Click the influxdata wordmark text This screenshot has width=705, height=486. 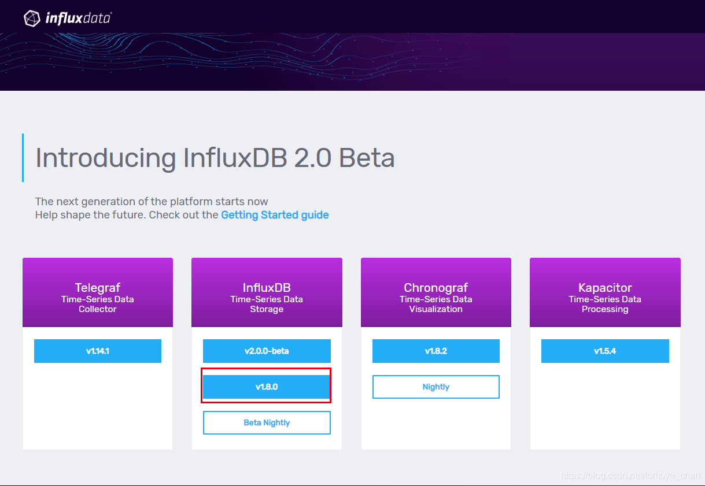click(78, 18)
